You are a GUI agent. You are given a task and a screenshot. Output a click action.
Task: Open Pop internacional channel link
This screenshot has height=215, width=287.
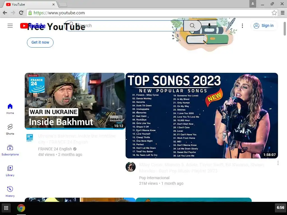pyautogui.click(x=154, y=178)
